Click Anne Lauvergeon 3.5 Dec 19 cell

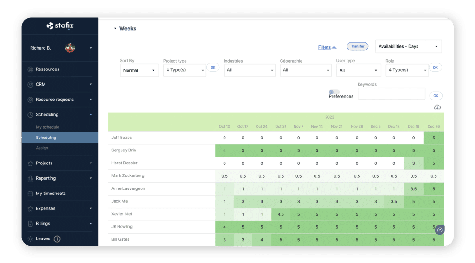tap(413, 189)
